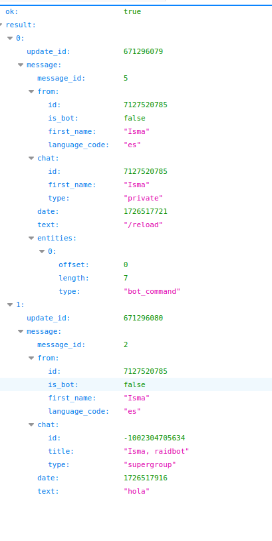This screenshot has height=541, width=272.
Task: Collapse result item 1
Action: pos(10,304)
